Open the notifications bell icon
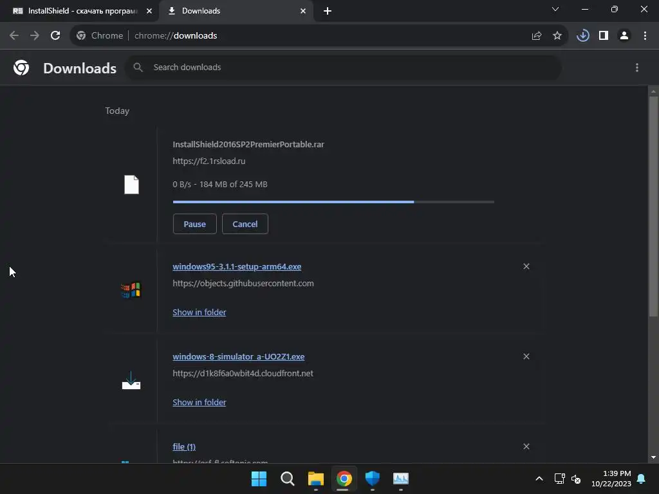The height and width of the screenshot is (494, 659). pos(641,479)
